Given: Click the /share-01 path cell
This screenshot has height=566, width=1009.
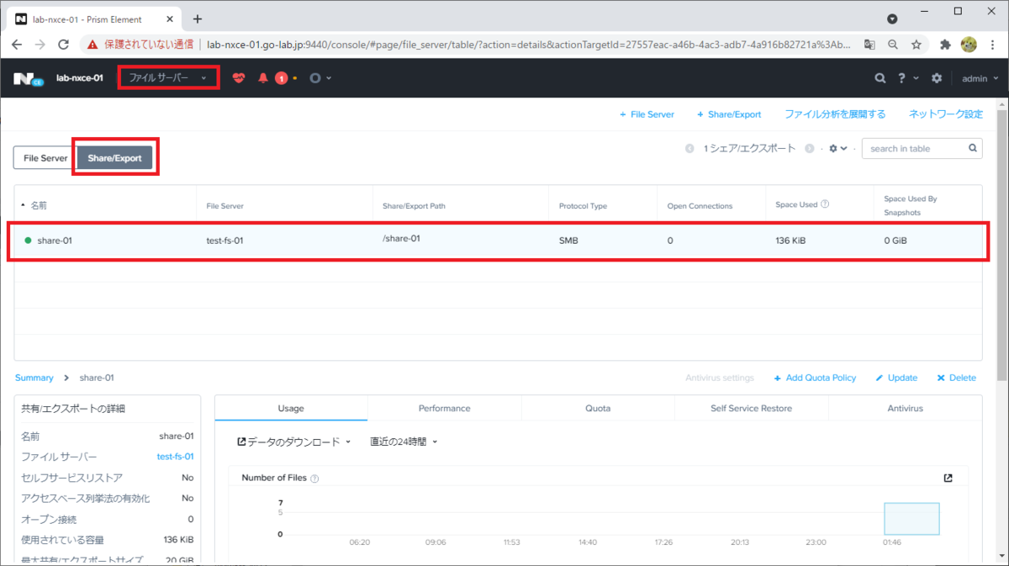Looking at the screenshot, I should (401, 238).
